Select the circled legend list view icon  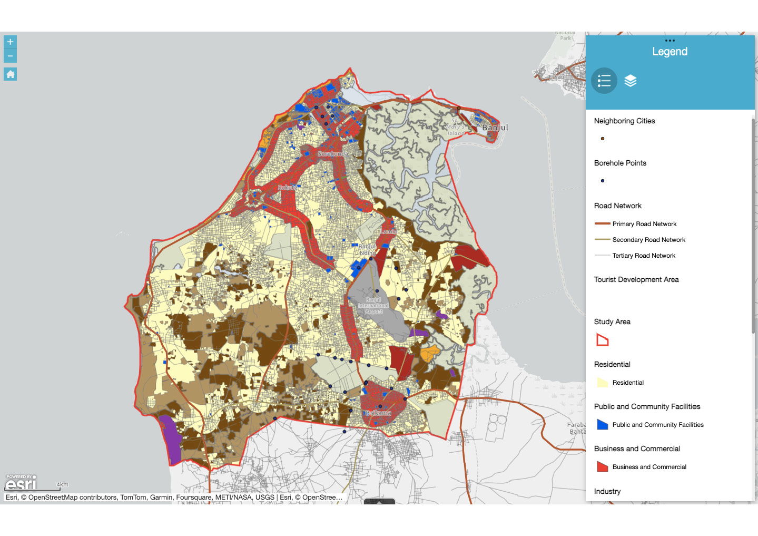(x=604, y=81)
